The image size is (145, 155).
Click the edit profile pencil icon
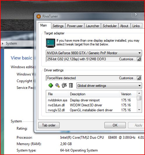coord(64,85)
